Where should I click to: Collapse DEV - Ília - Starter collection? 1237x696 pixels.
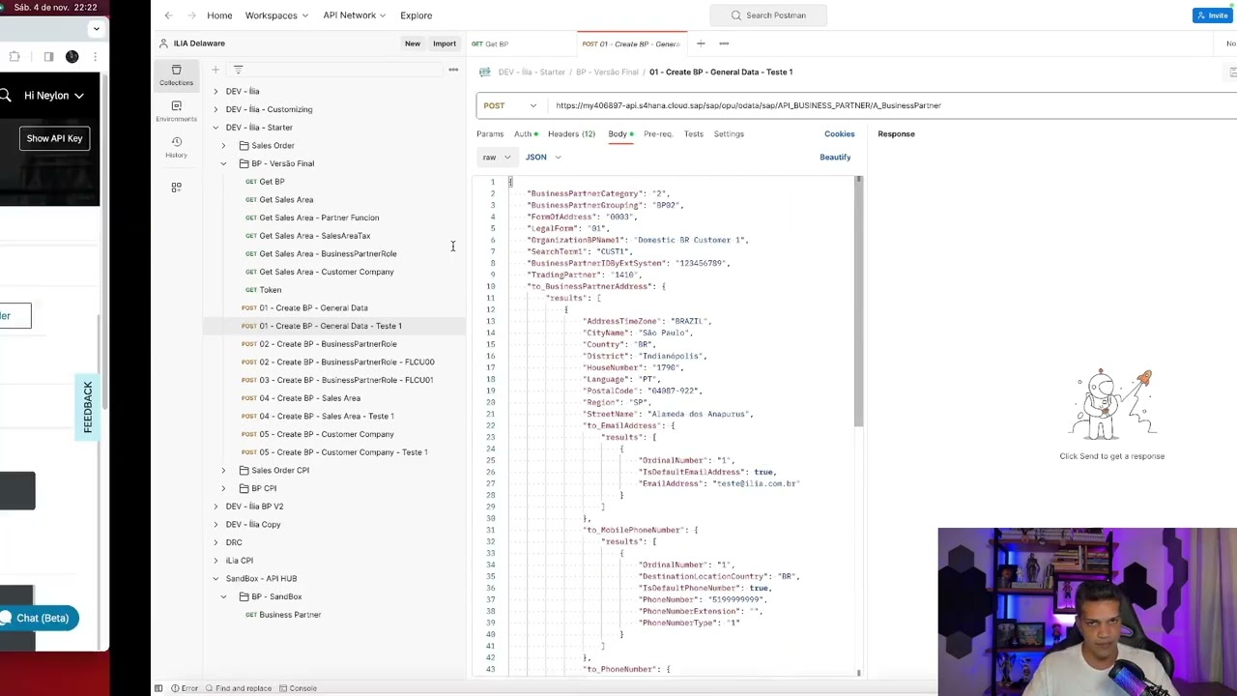pos(216,128)
